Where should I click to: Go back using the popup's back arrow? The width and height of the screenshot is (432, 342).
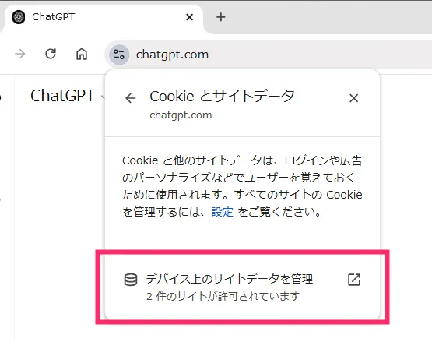click(131, 98)
